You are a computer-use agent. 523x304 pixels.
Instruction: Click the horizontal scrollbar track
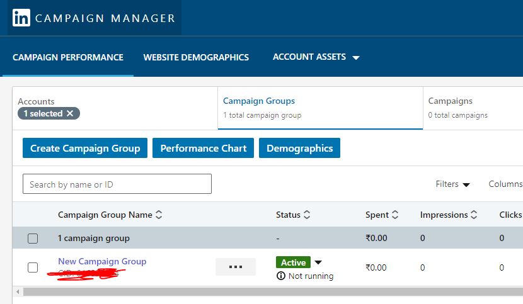coord(273,292)
